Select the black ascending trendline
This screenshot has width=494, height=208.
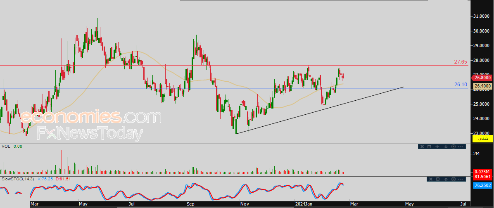tap(319, 110)
